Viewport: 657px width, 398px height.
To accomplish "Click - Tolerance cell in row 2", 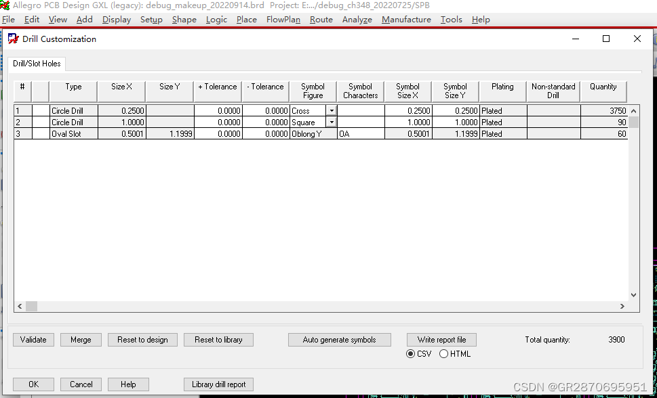I will coord(266,123).
